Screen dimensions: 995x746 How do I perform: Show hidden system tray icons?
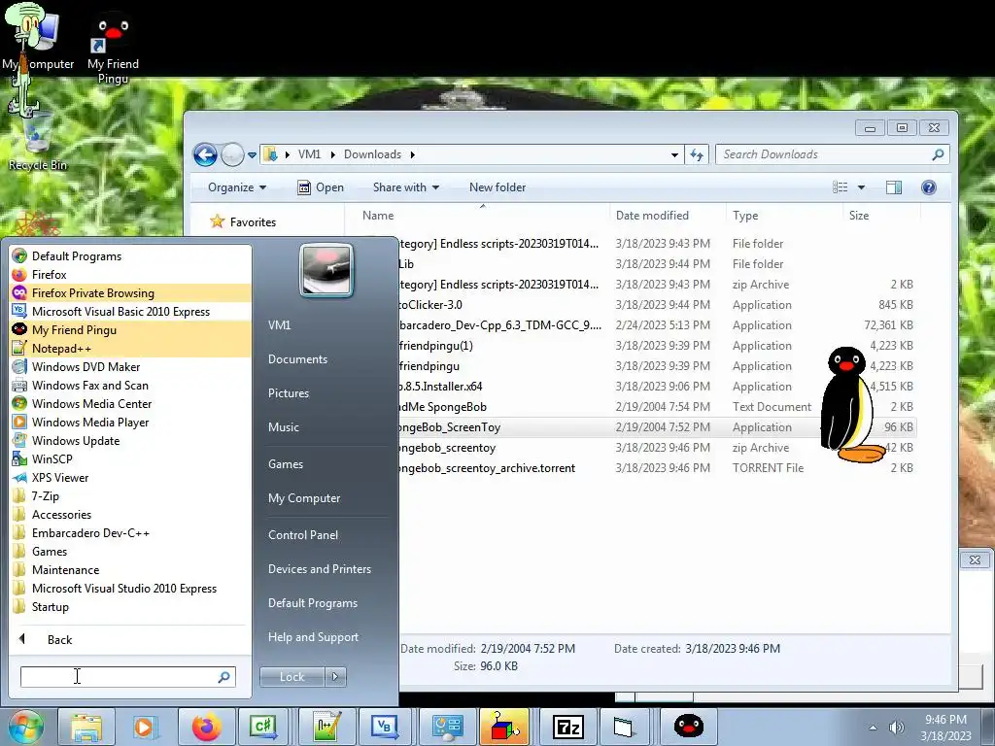874,728
